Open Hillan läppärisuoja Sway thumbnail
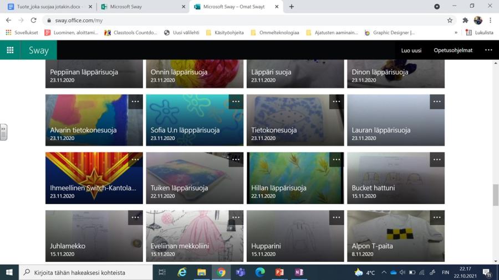 pos(295,178)
